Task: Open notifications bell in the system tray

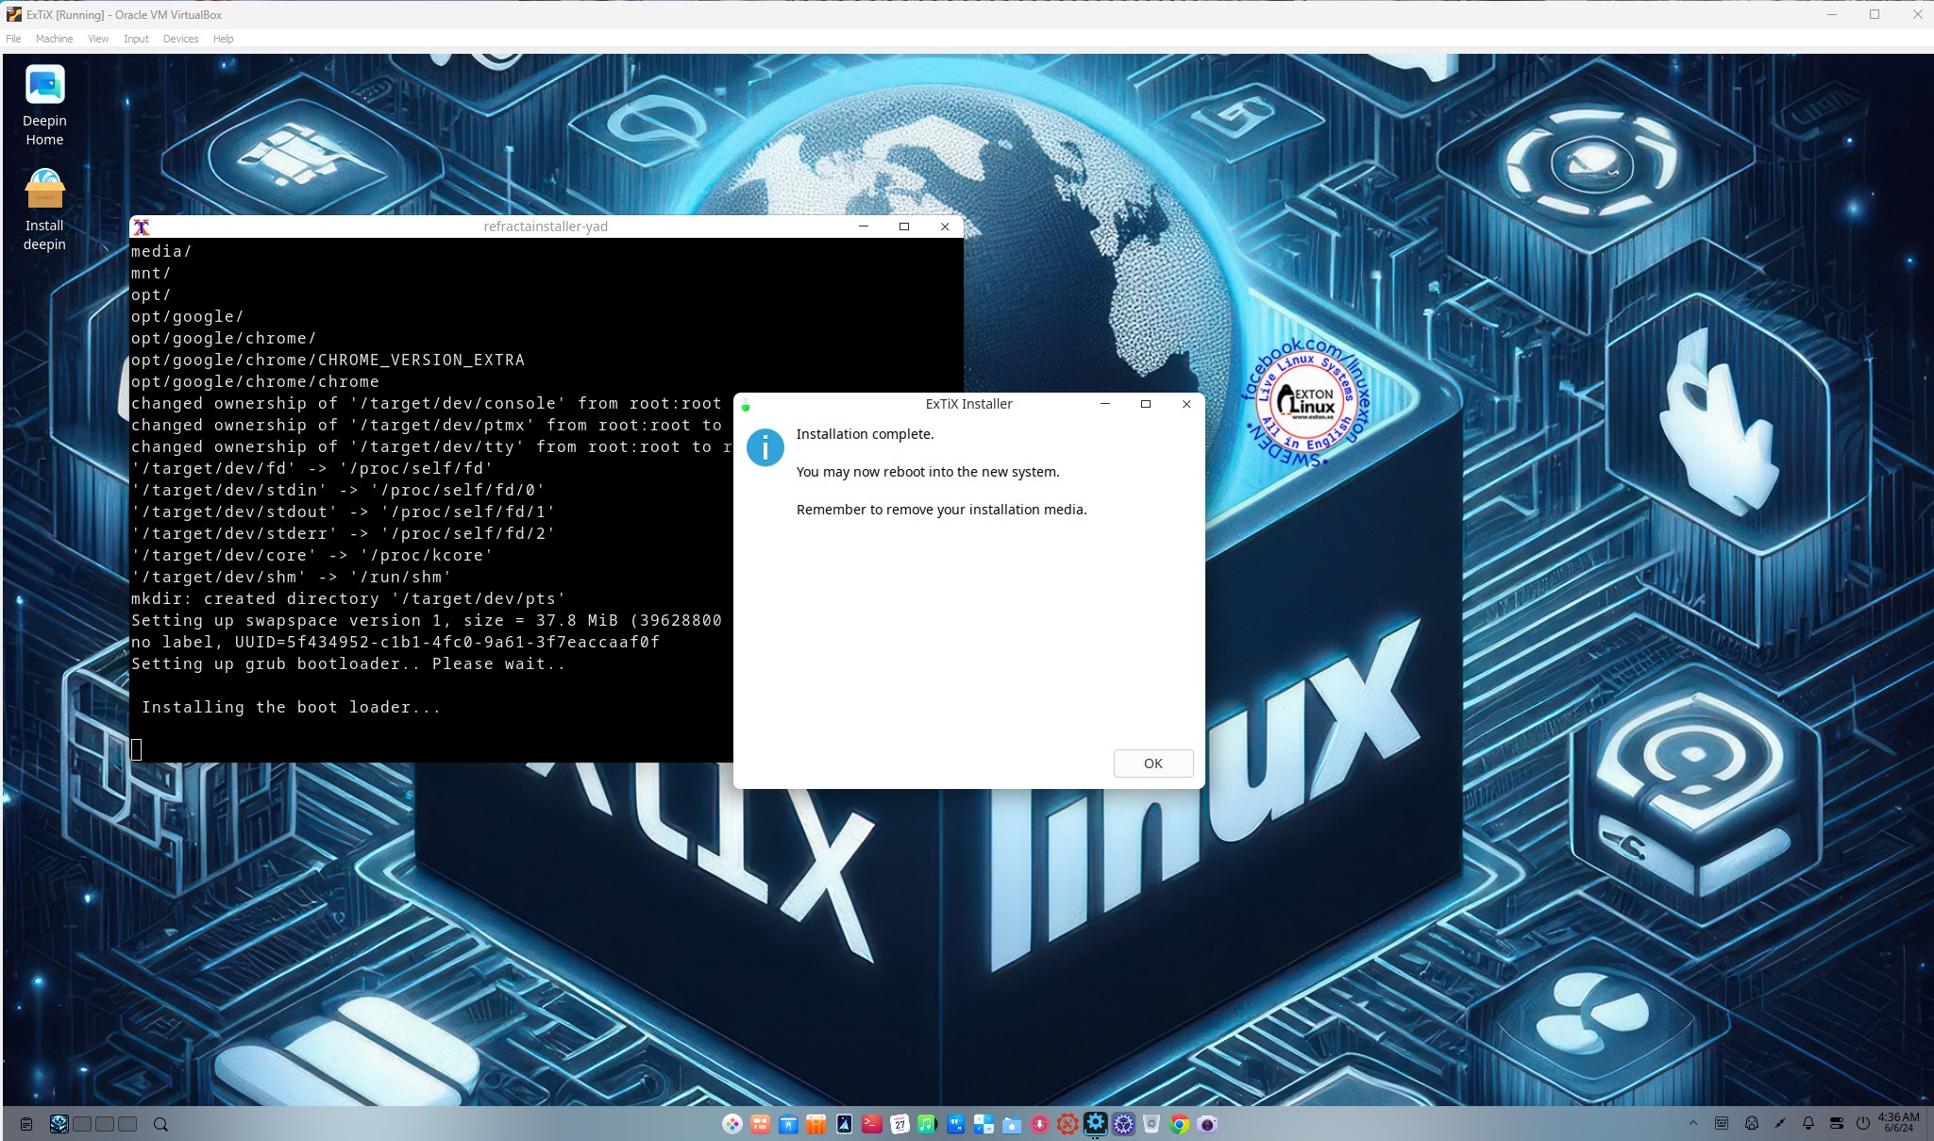Action: [x=1808, y=1123]
